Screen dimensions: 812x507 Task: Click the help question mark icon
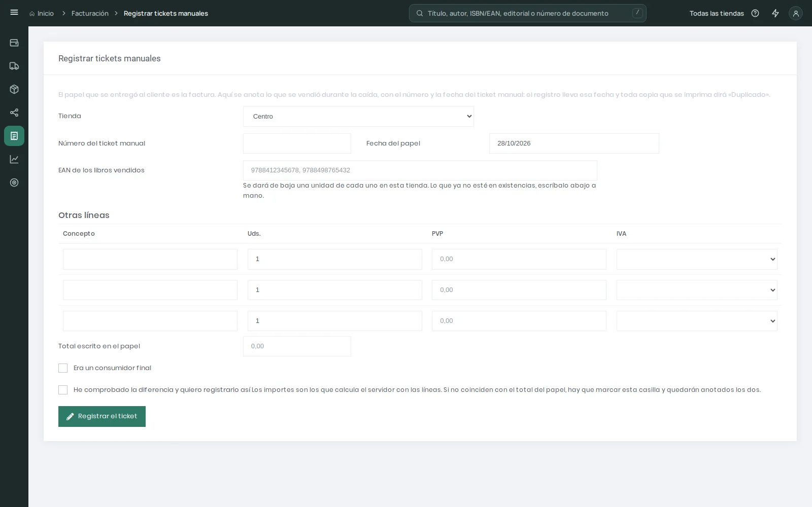pyautogui.click(x=755, y=13)
